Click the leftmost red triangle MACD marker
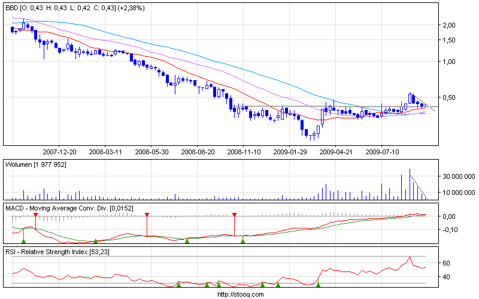 35,214
